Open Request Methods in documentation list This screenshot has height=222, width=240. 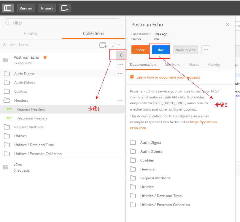click(x=155, y=178)
